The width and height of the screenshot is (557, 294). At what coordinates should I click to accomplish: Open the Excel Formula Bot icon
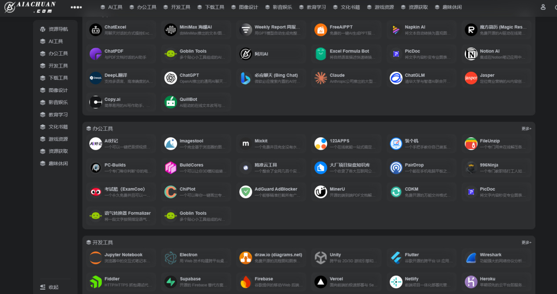(321, 54)
